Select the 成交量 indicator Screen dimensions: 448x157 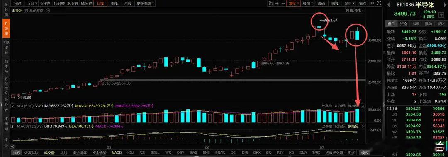click(49, 153)
